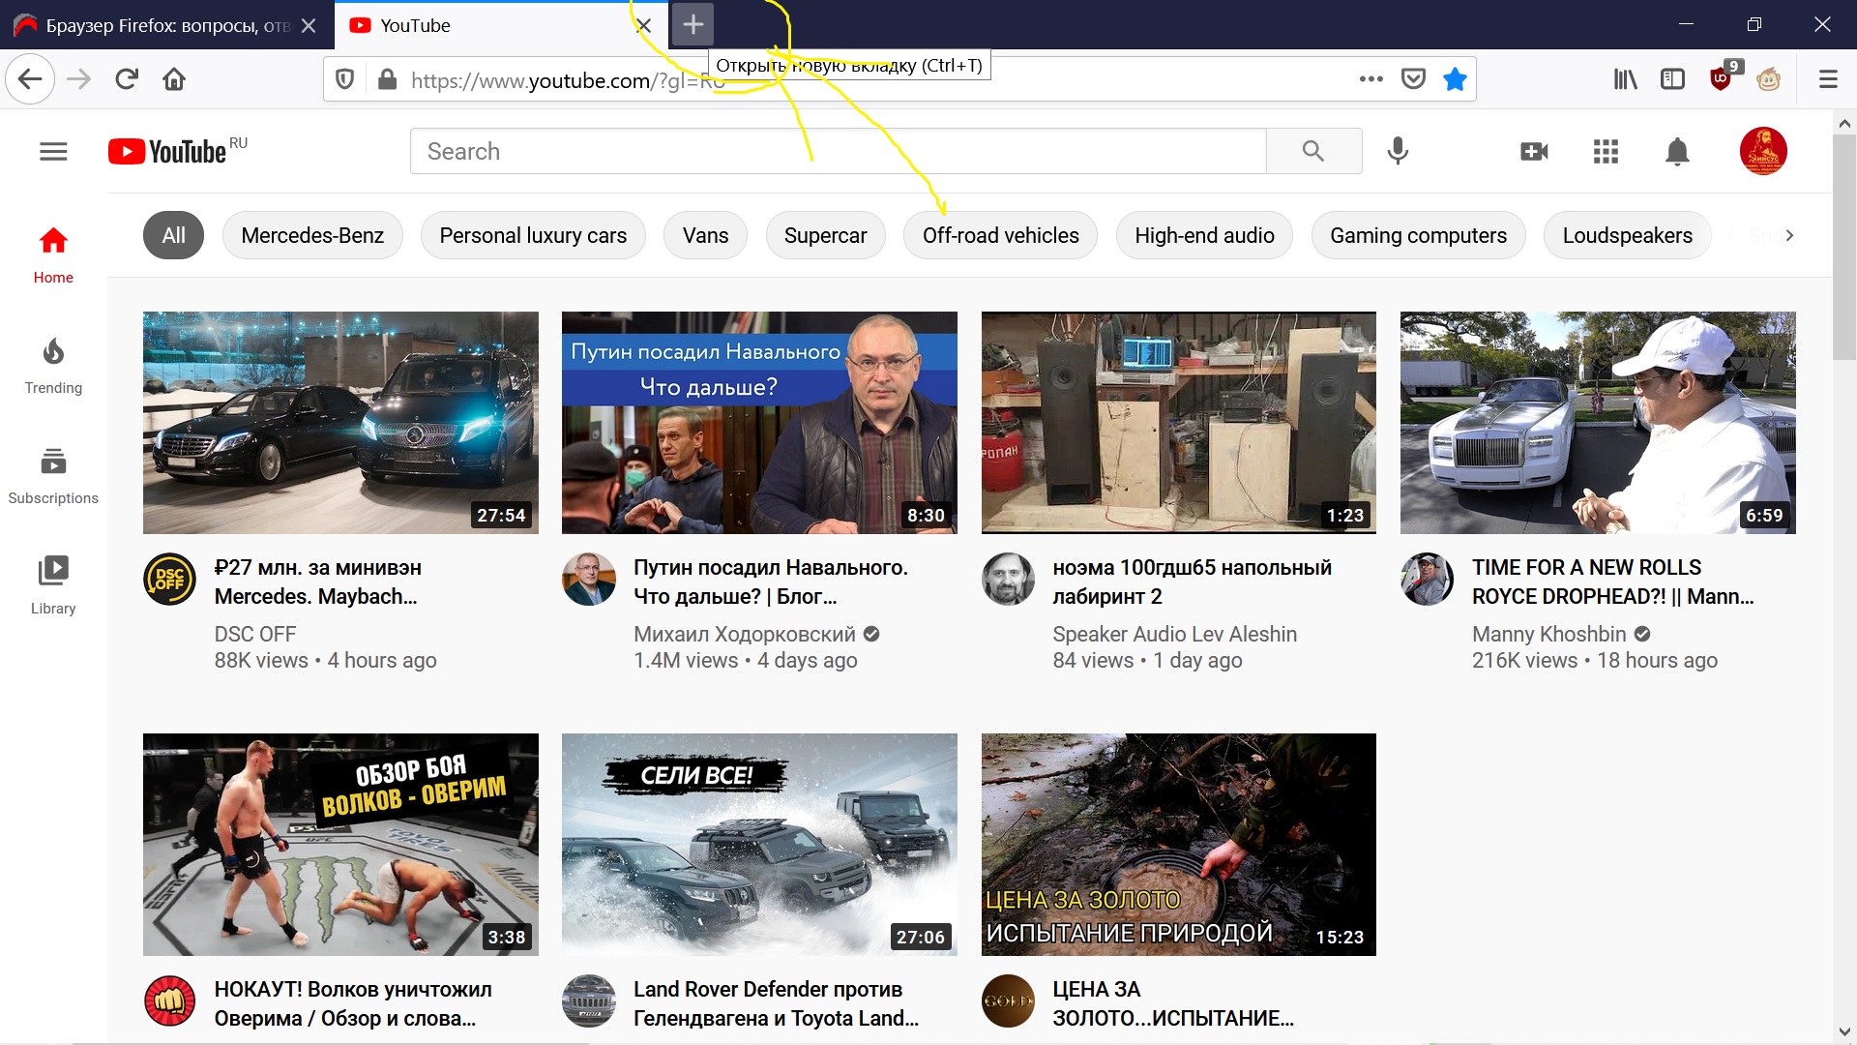The width and height of the screenshot is (1857, 1045).
Task: Click the voice search microphone icon
Action: click(x=1397, y=151)
